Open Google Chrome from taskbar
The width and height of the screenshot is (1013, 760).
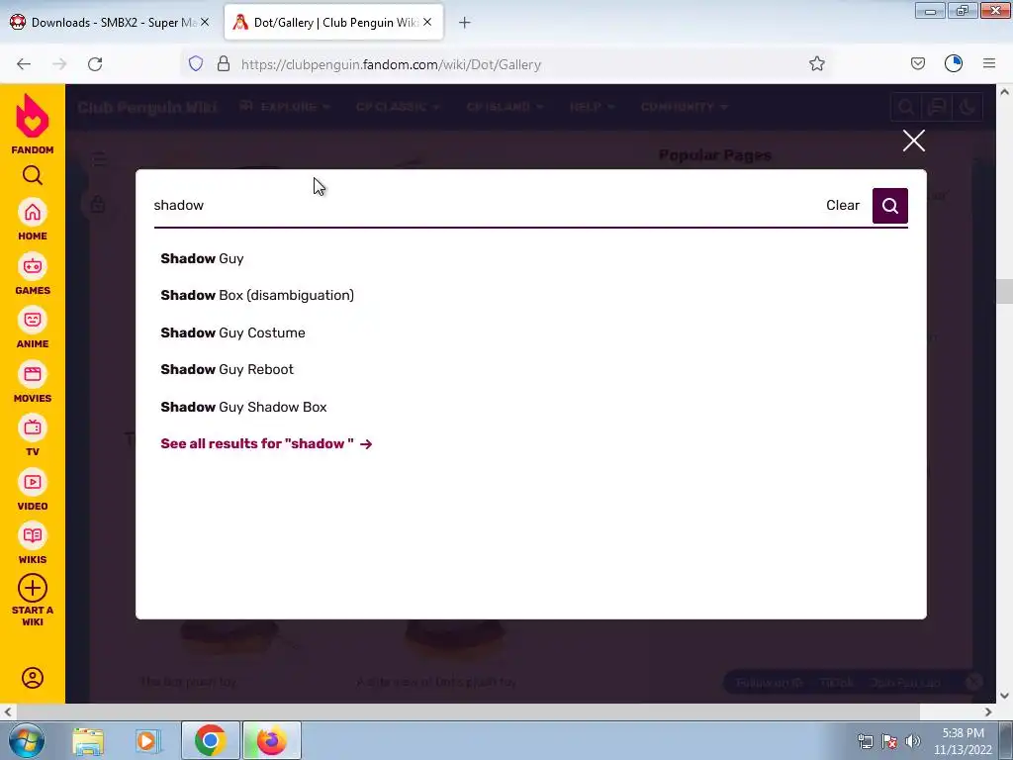click(x=210, y=740)
